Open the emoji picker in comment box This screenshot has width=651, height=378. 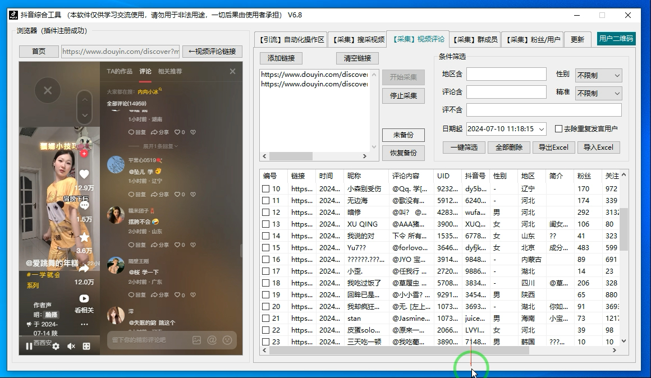pos(227,340)
